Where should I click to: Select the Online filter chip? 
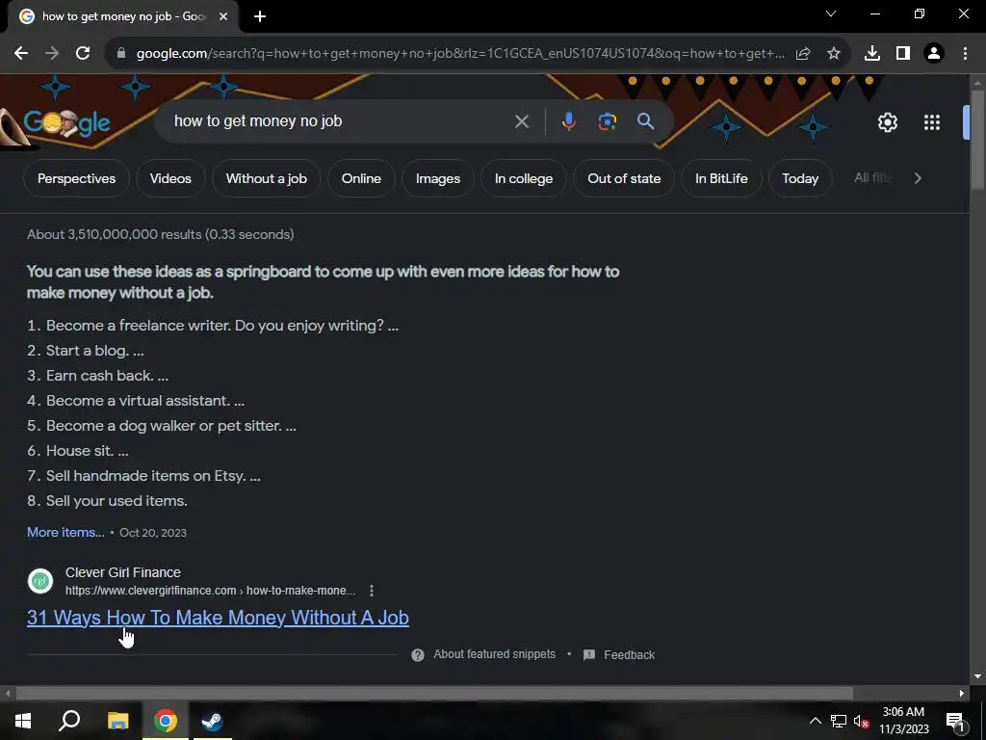click(x=361, y=178)
